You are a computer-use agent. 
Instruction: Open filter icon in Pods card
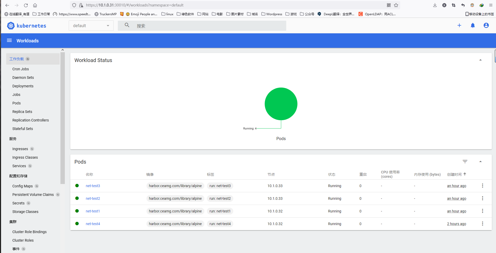coord(465,162)
